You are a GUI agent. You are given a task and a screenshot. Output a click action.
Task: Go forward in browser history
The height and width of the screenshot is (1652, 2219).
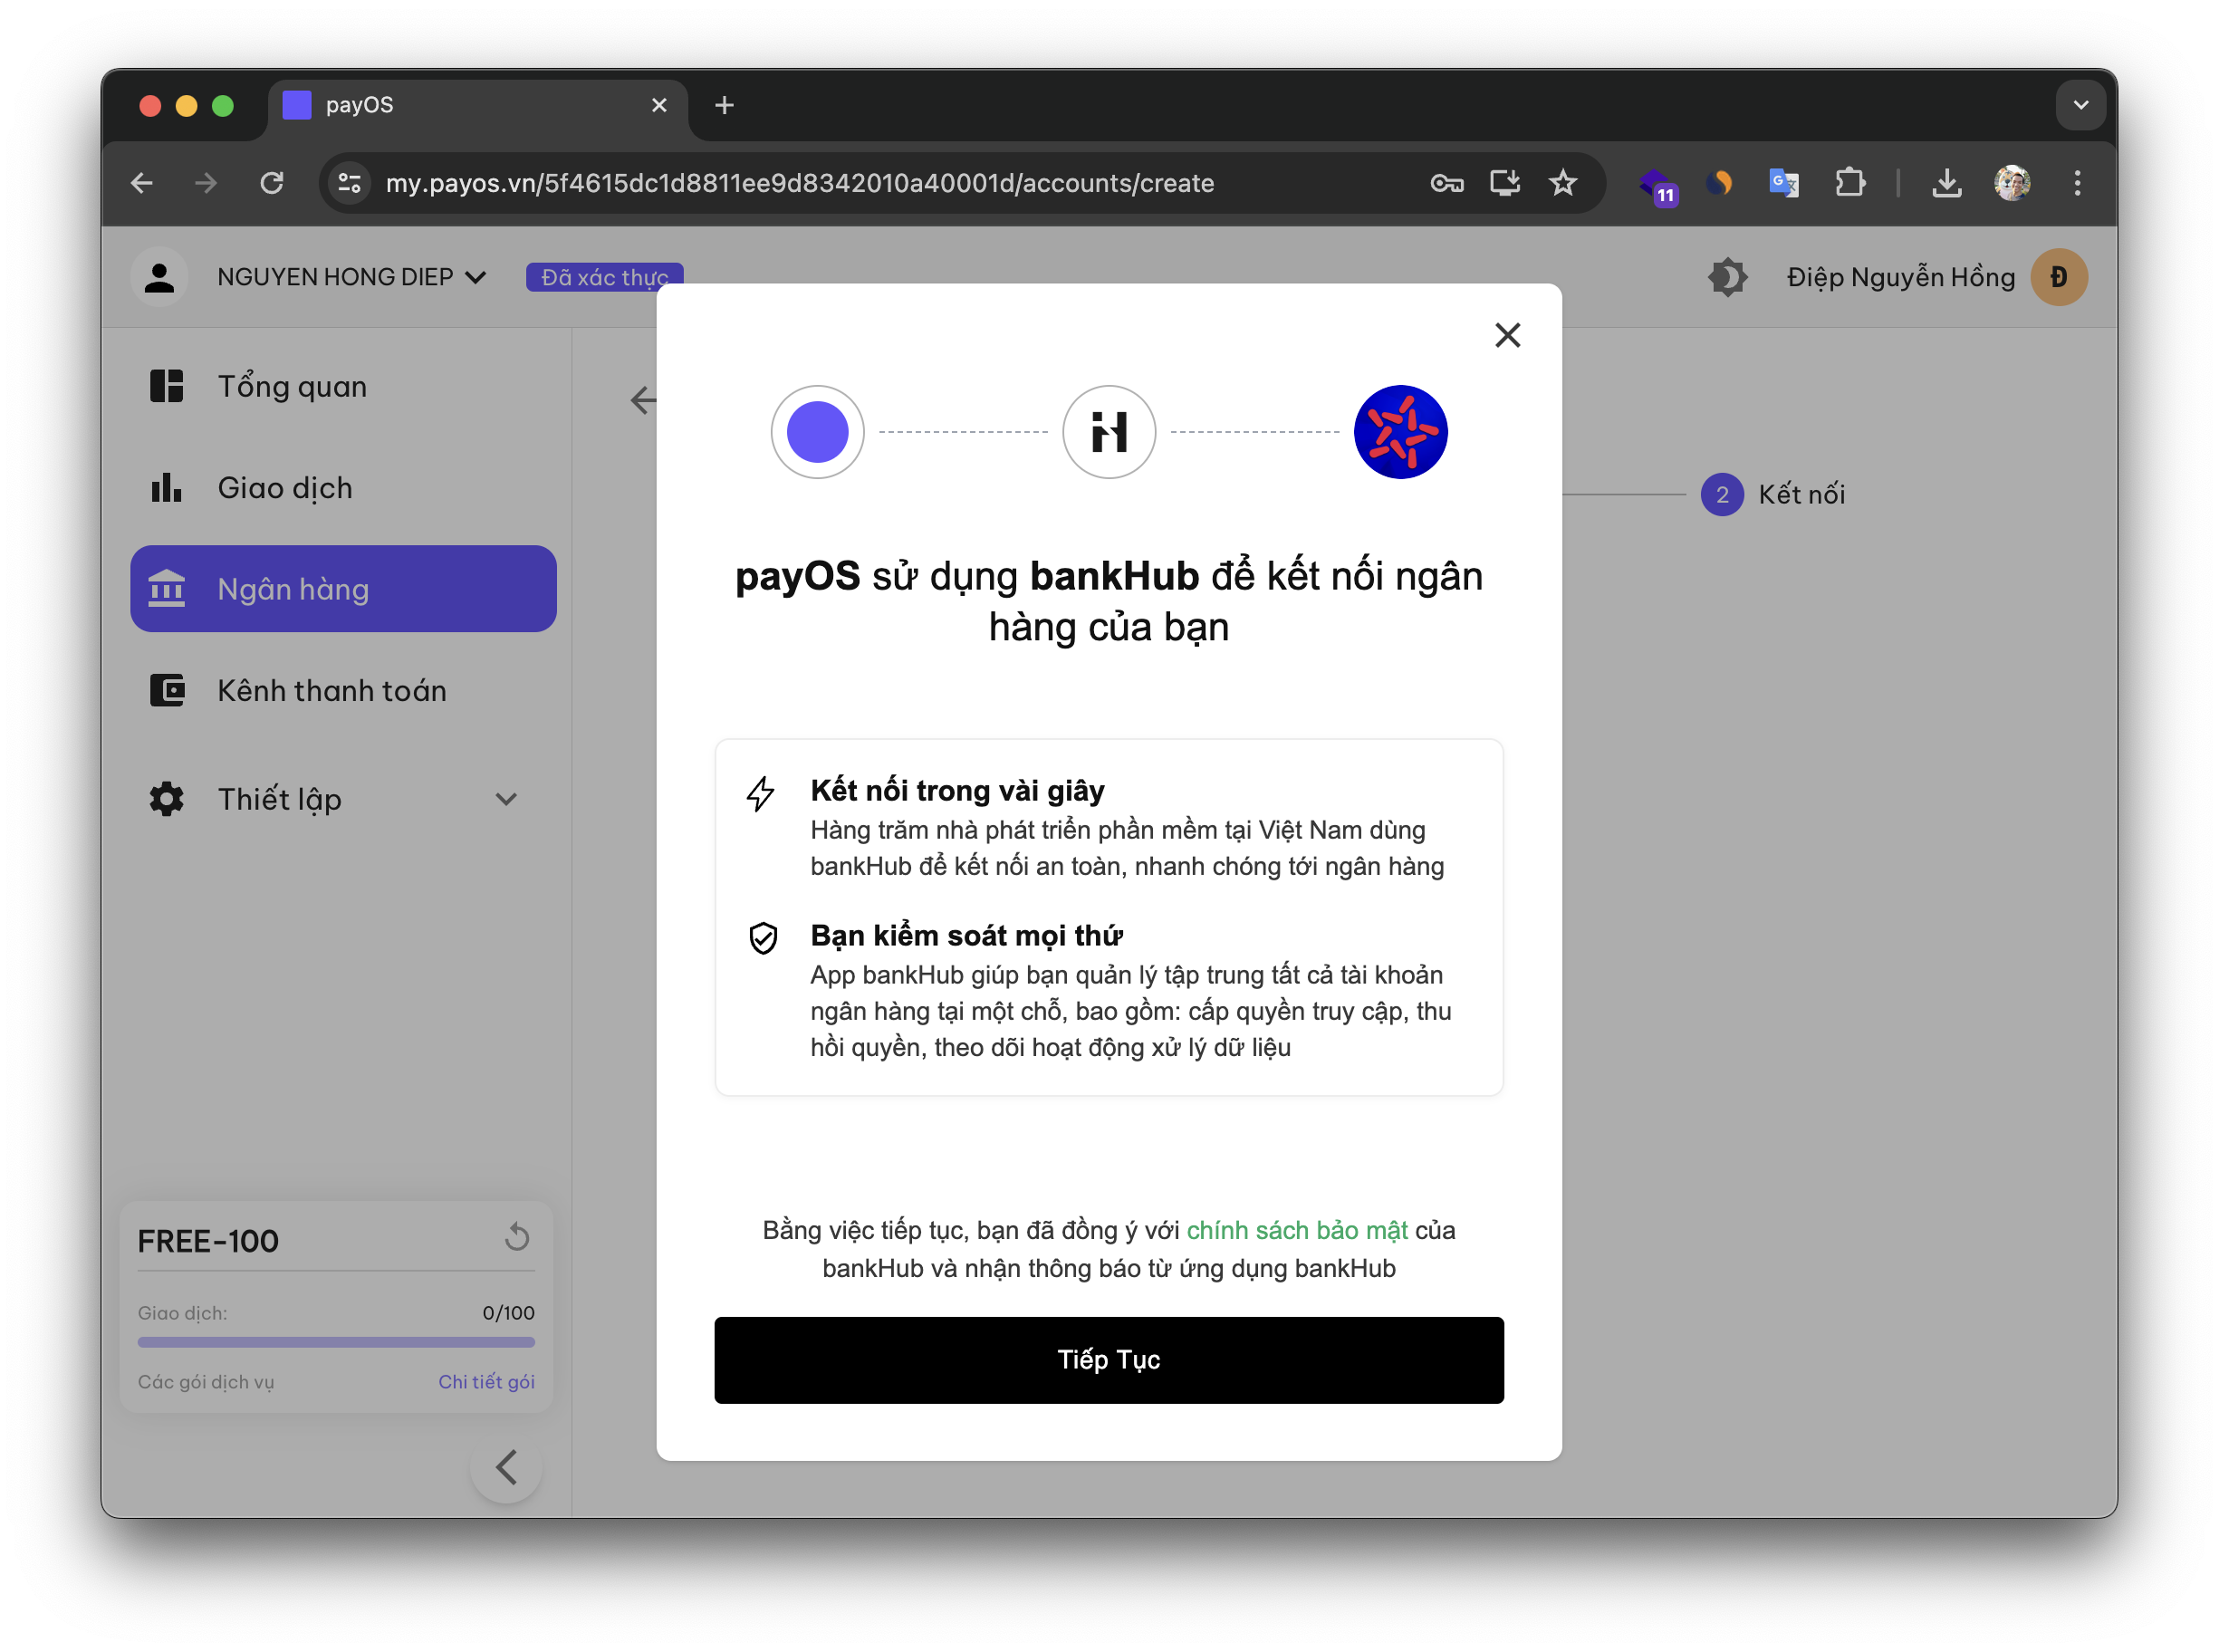click(206, 183)
